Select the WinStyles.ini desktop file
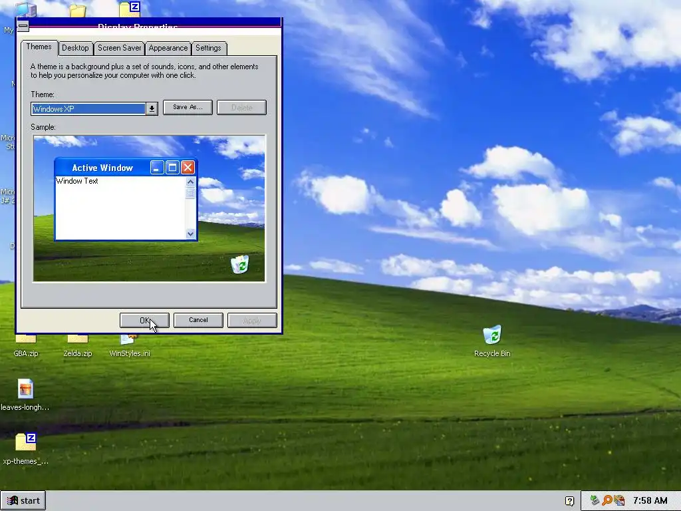This screenshot has height=511, width=681. tap(130, 346)
